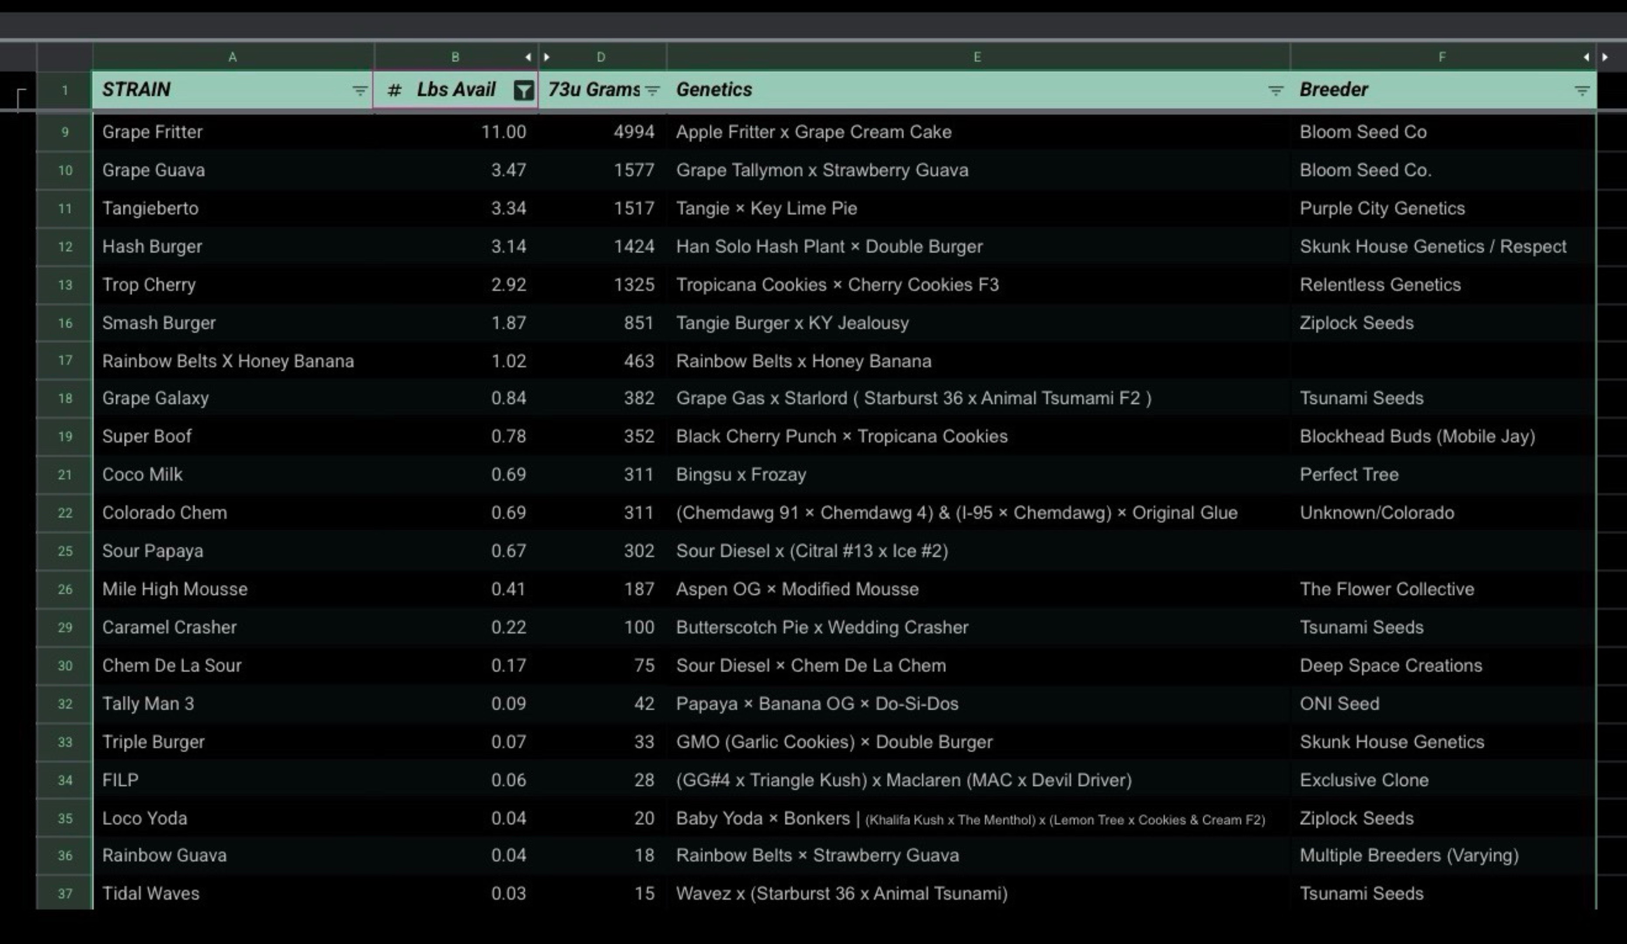Image resolution: width=1627 pixels, height=944 pixels.
Task: Open the active Lbs Avail filter button
Action: click(x=524, y=90)
